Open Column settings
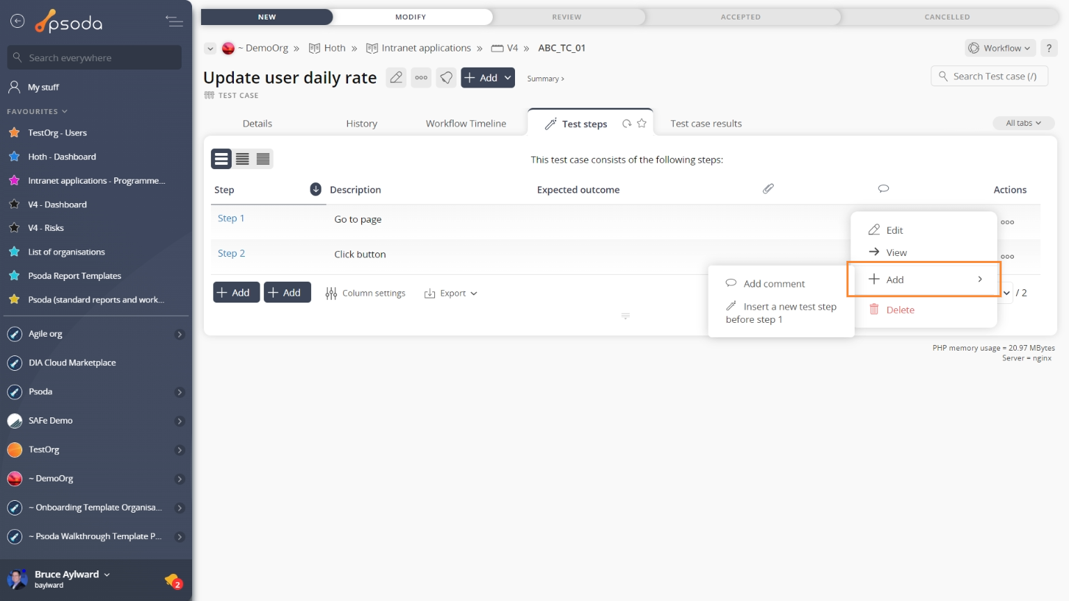 (x=365, y=294)
